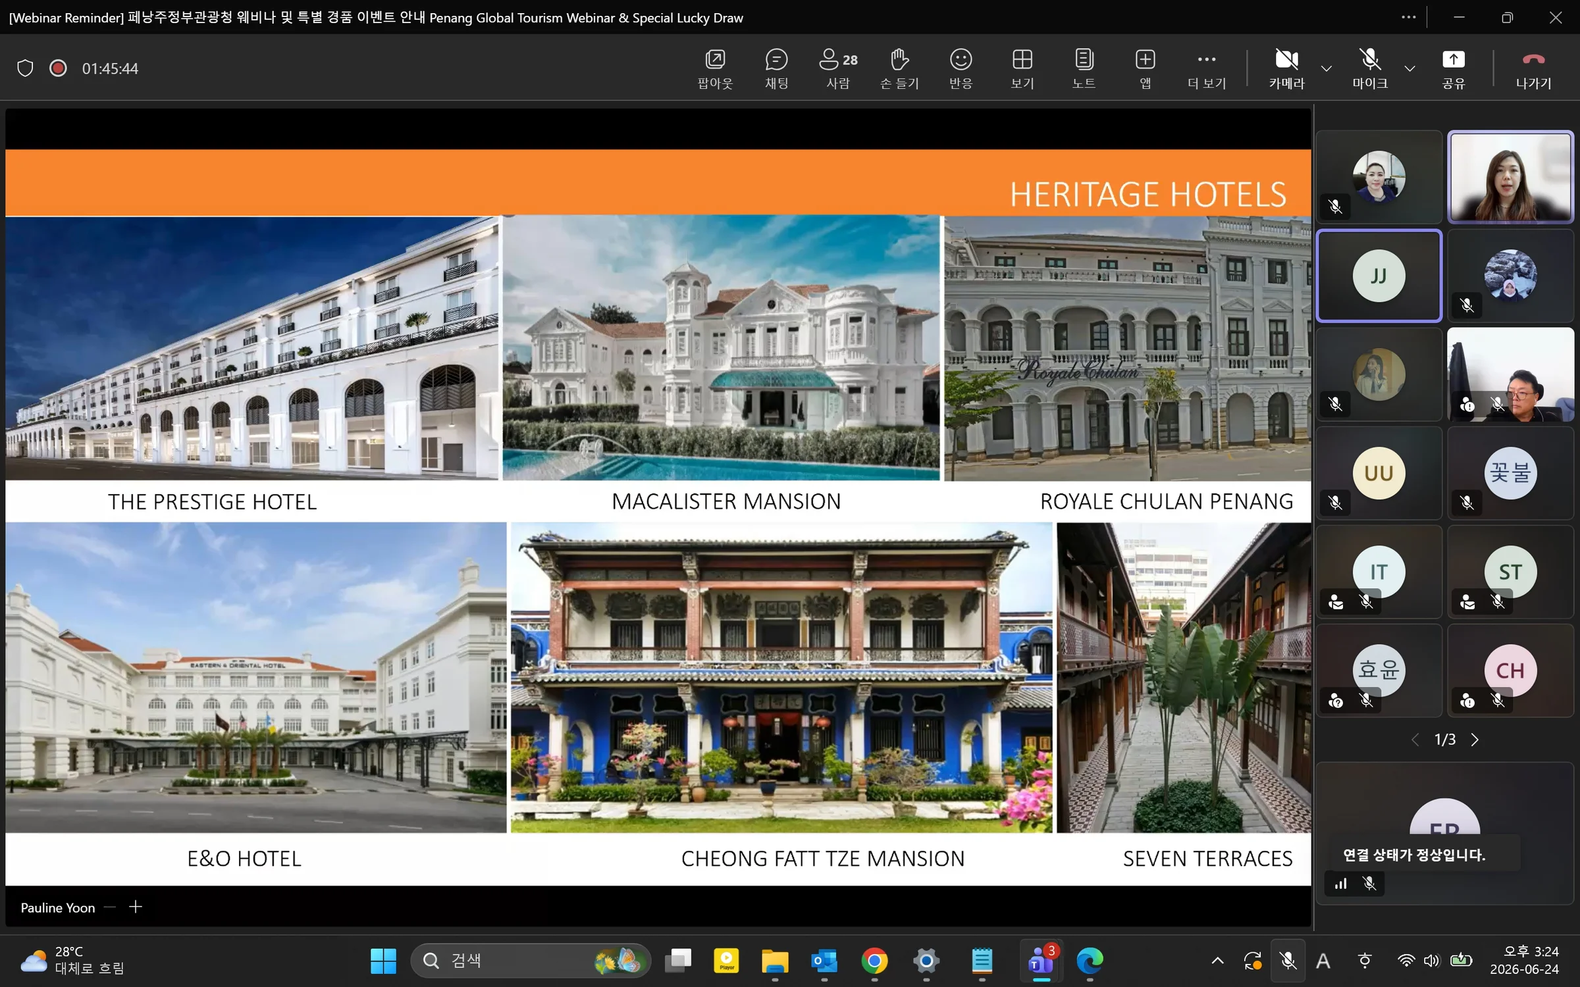This screenshot has width=1580, height=987.
Task: Leave the meeting with 나가기
Action: coord(1533,68)
